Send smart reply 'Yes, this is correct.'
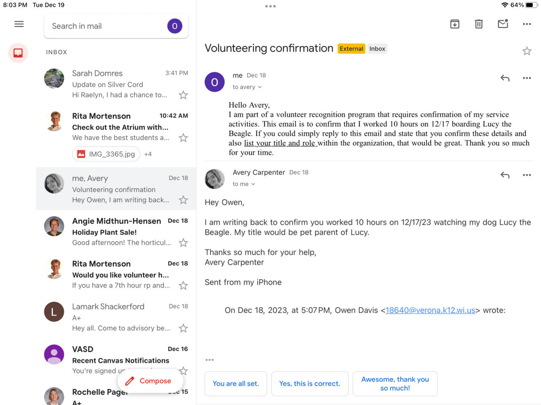This screenshot has width=541, height=405. [x=310, y=383]
